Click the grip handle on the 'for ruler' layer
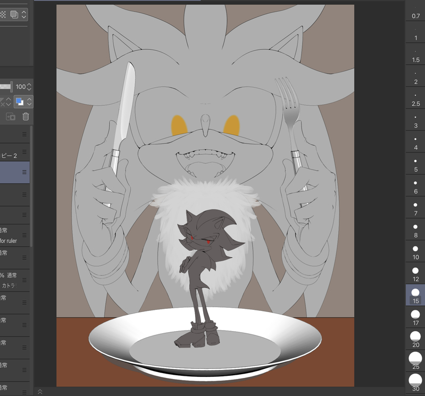Screen dimensions: 425x396 pos(24,235)
